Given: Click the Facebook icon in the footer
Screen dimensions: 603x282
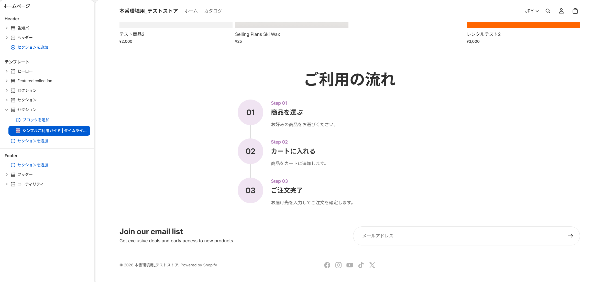Looking at the screenshot, I should (x=327, y=265).
